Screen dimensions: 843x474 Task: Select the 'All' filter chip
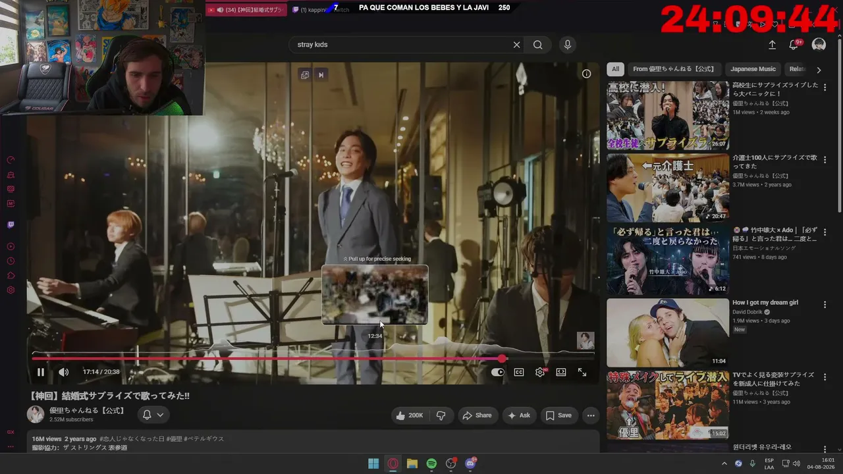tap(615, 69)
